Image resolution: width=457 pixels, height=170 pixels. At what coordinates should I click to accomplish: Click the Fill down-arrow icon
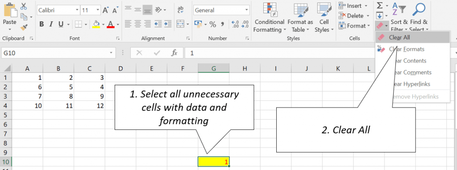pyautogui.click(x=379, y=16)
